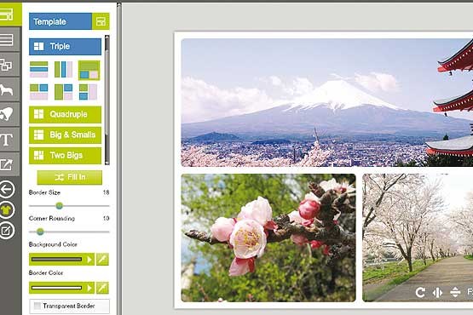Open the horse clipart sidebar icon
The height and width of the screenshot is (315, 473).
[x=7, y=89]
